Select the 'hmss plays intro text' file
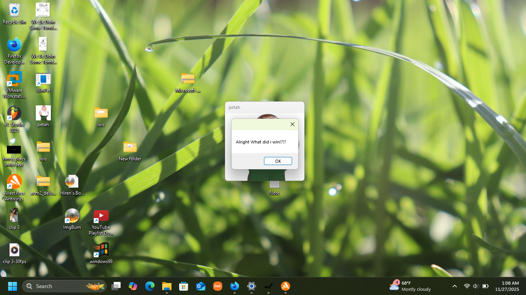 point(14,153)
